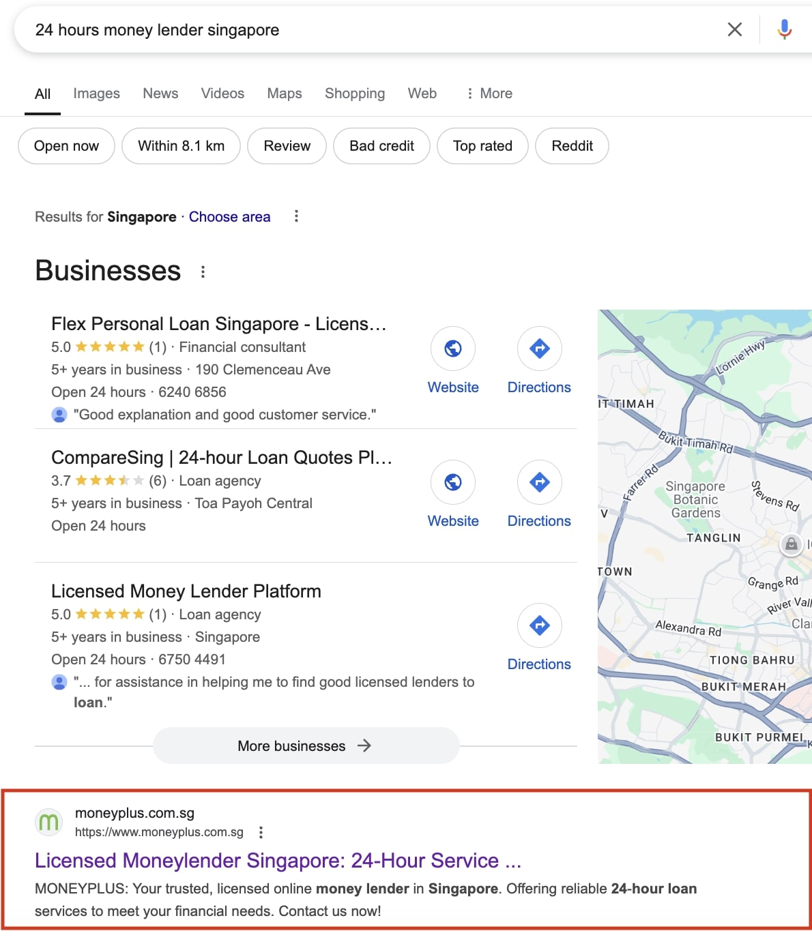Apply the Top rated filter chip

pos(482,146)
